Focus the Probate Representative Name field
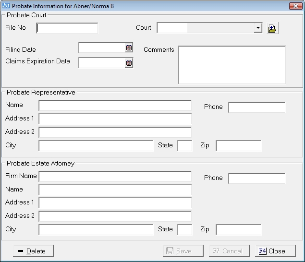The width and height of the screenshot is (305, 262). (x=115, y=106)
